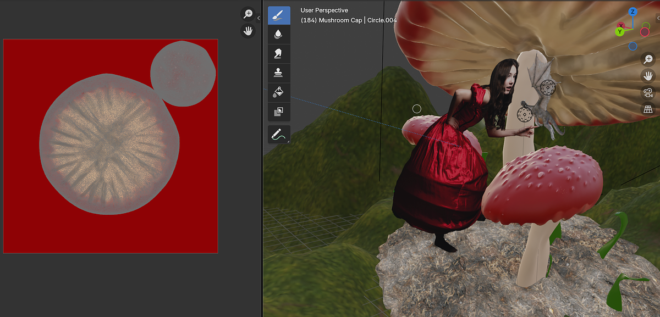Click the green Y axis on the gizmo
This screenshot has height=317, width=660.
tap(619, 32)
